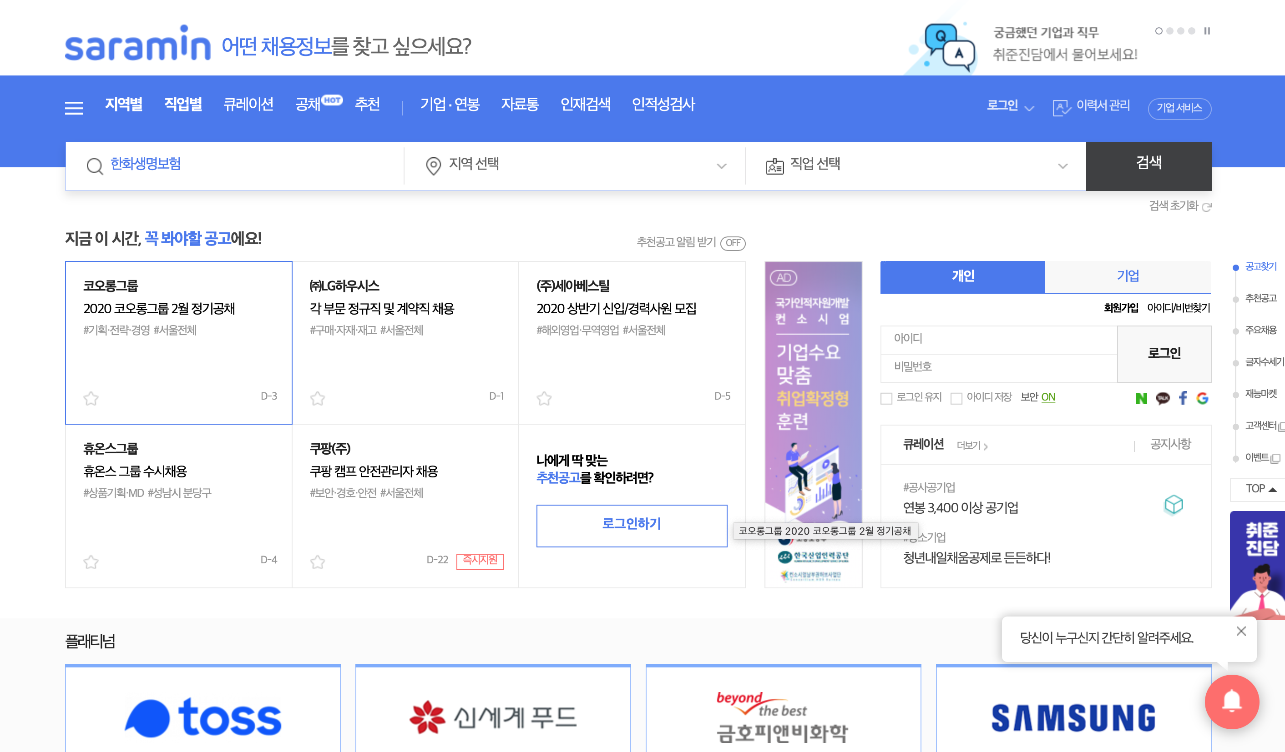1285x752 pixels.
Task: Log in with KakaoTalk icon
Action: pyautogui.click(x=1163, y=398)
